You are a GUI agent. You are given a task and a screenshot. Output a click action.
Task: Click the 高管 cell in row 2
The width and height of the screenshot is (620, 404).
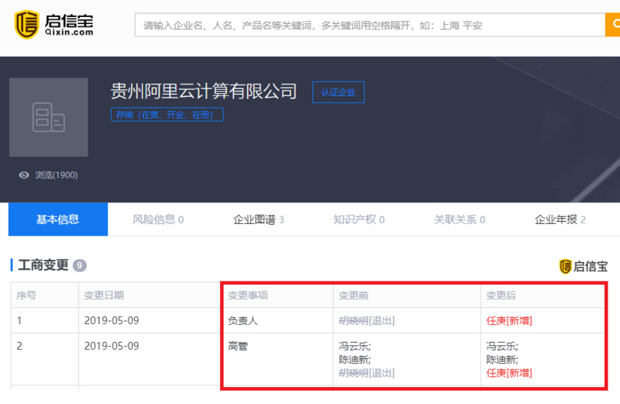pos(238,346)
